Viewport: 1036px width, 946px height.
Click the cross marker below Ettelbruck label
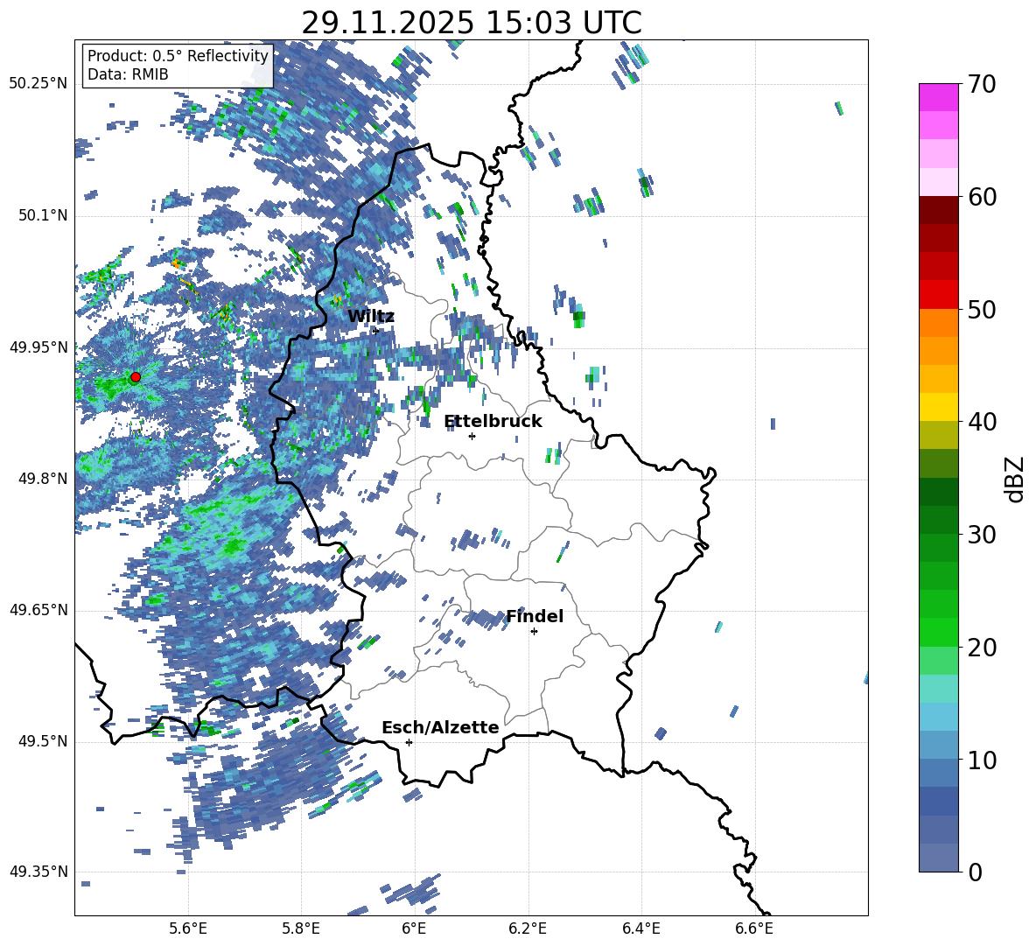coord(472,436)
